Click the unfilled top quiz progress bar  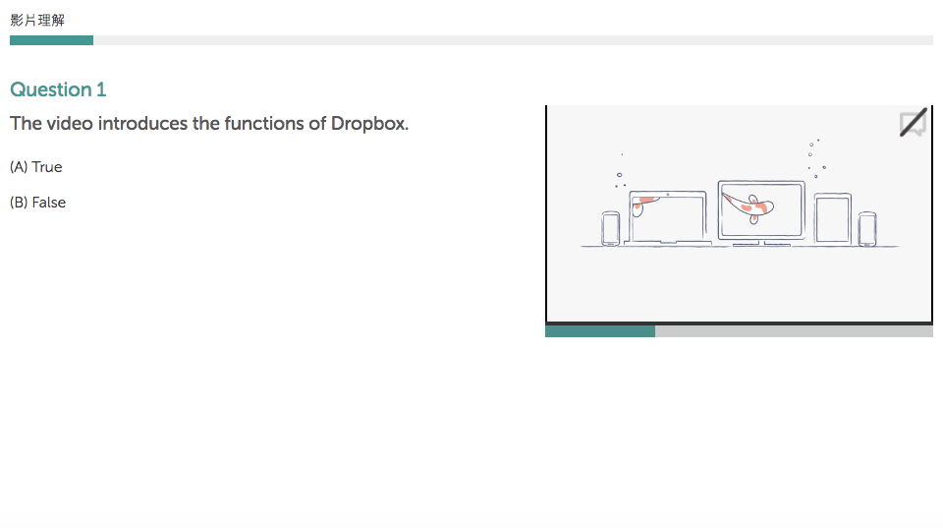coord(511,40)
